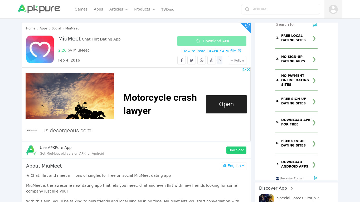
Task: Click the Download APK button
Action: coord(212,41)
